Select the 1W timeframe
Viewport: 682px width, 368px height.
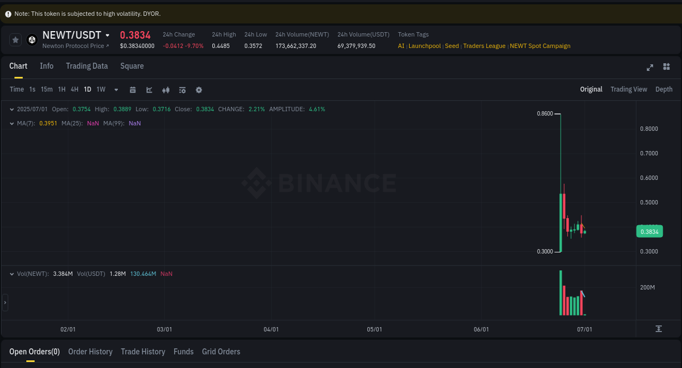[x=100, y=89]
